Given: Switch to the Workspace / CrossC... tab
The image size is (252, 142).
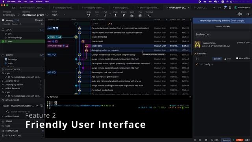Looking at the screenshot, I should coord(32,7).
